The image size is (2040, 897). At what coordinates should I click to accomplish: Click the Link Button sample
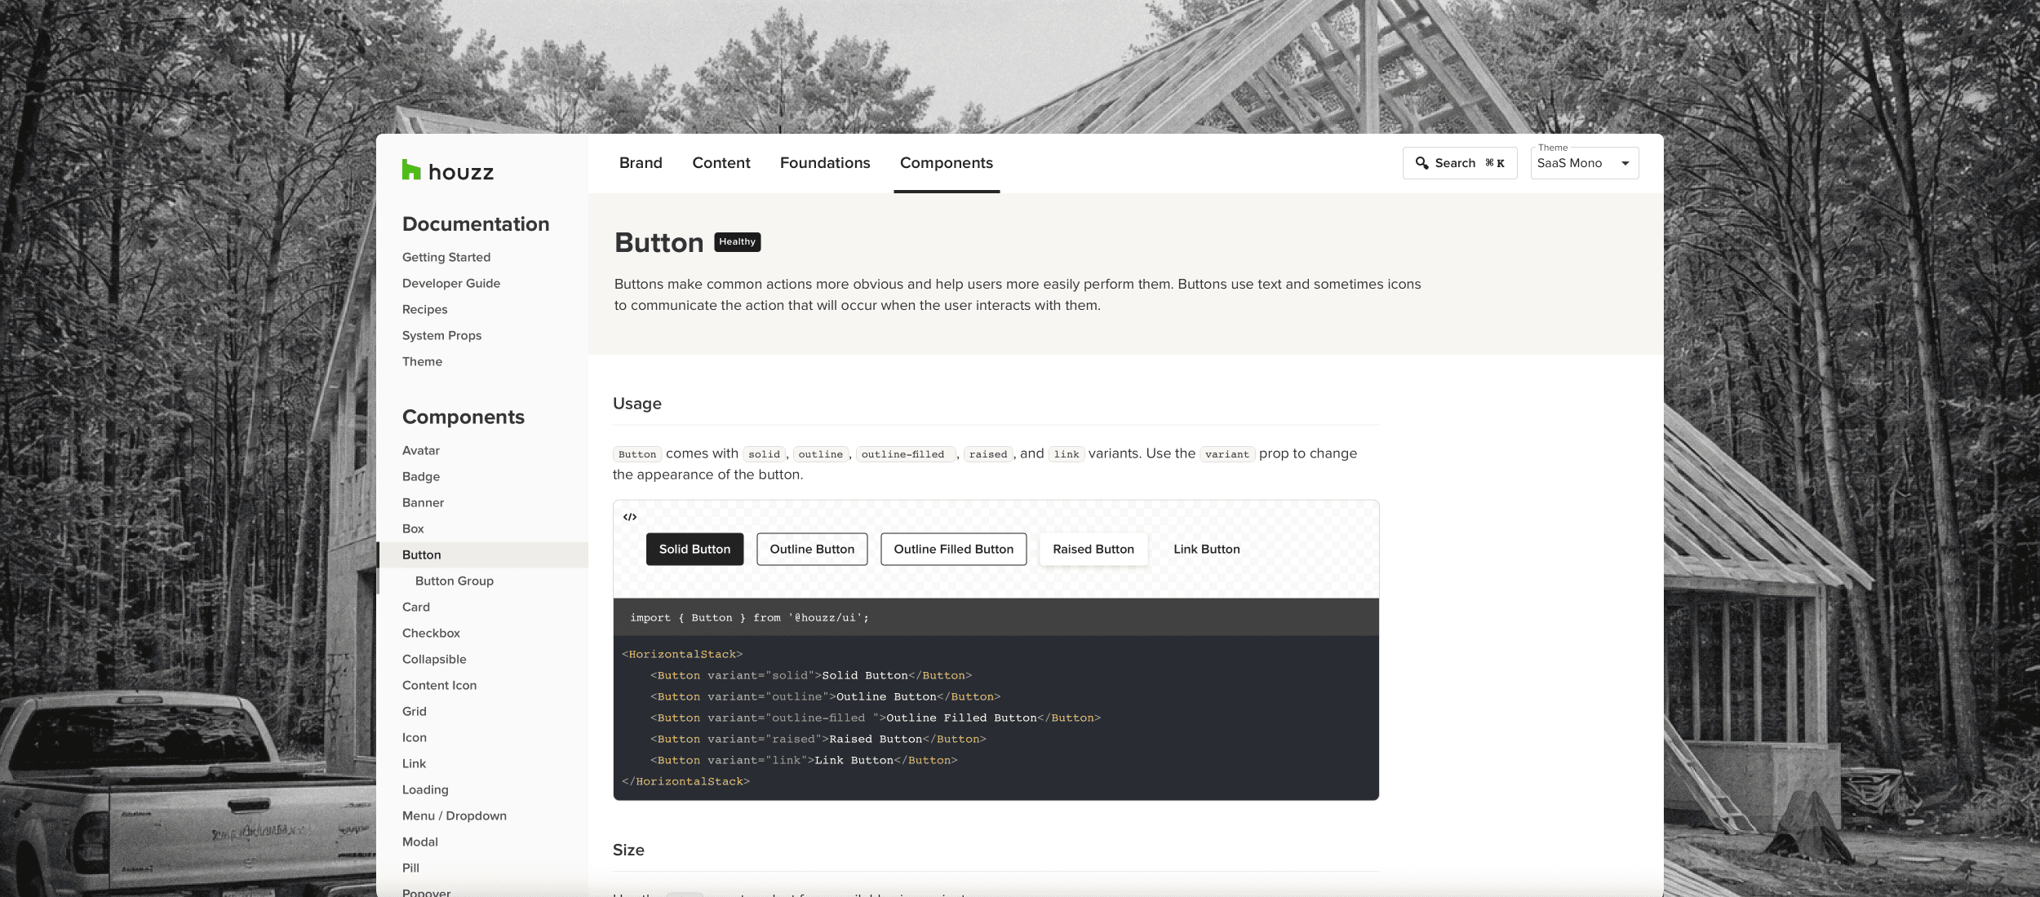coord(1206,550)
